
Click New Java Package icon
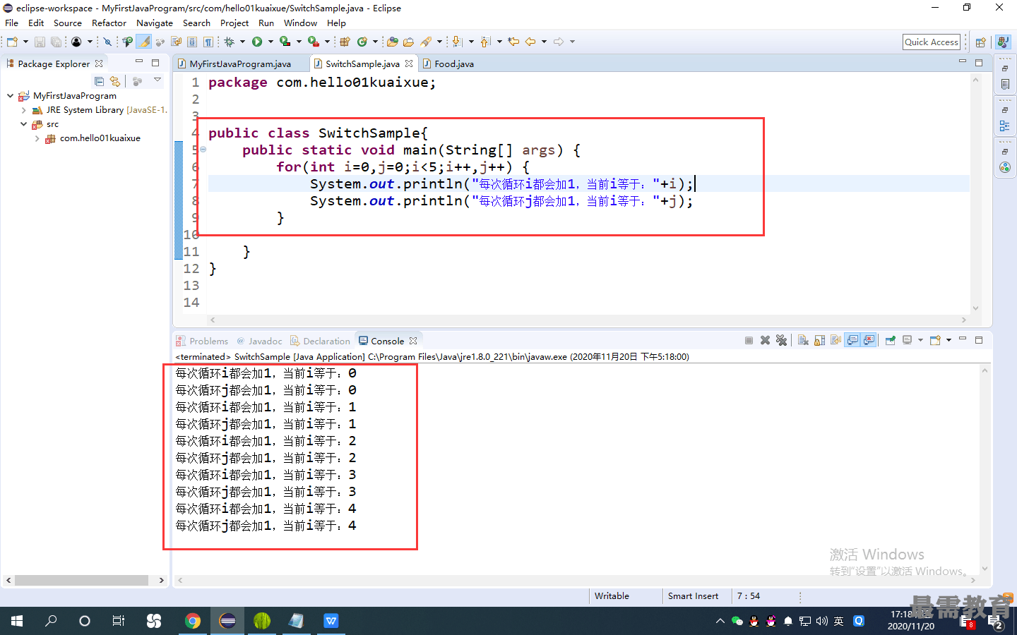coord(345,42)
